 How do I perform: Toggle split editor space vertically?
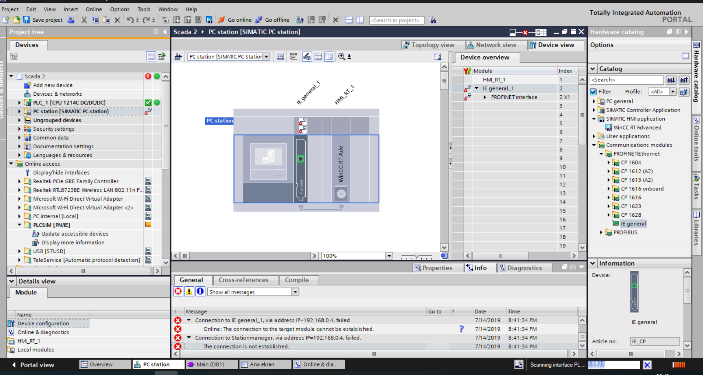click(360, 20)
